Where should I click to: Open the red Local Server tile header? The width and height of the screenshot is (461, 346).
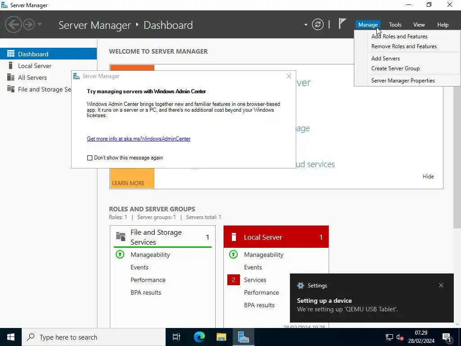[276, 237]
